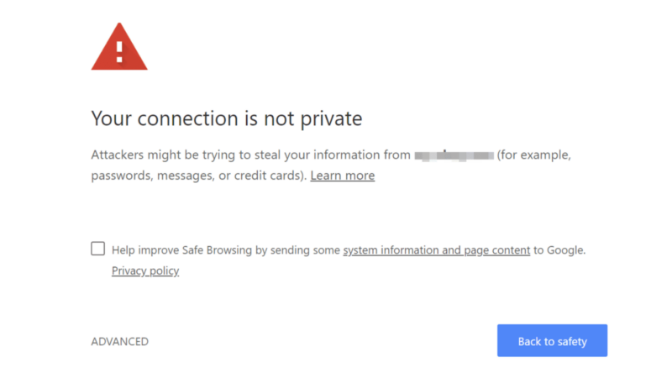
Task: Click the blurred website domain name
Action: click(454, 155)
